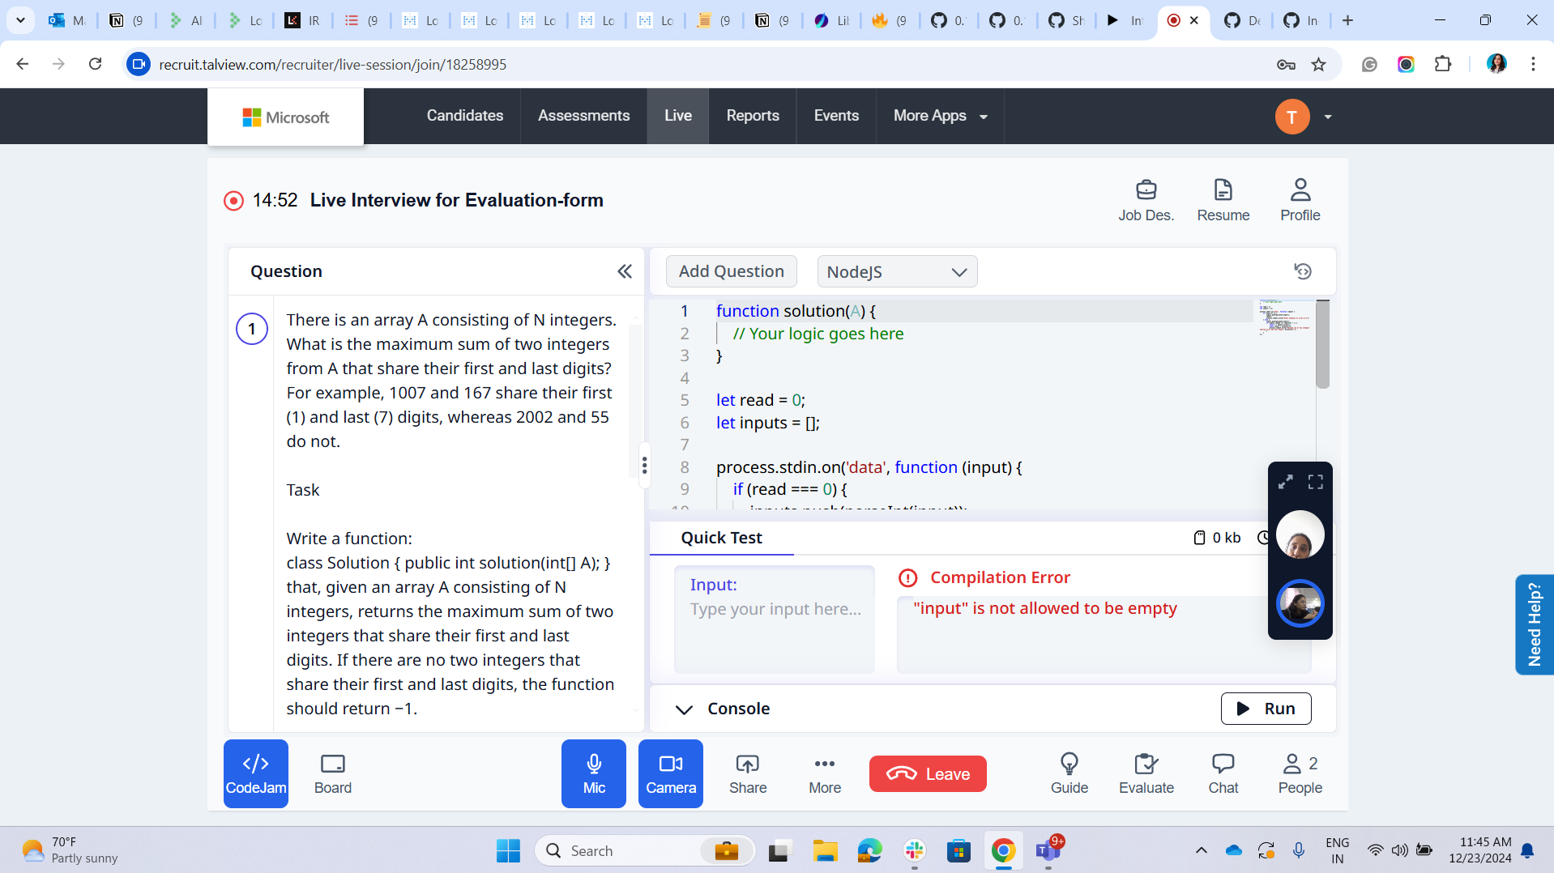This screenshot has height=873, width=1554.
Task: Open the NodeJS language dropdown
Action: point(897,271)
